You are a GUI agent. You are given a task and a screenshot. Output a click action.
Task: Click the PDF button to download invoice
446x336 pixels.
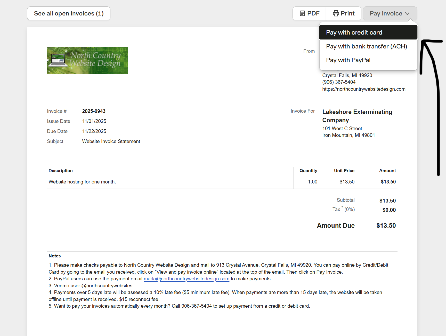tap(309, 13)
